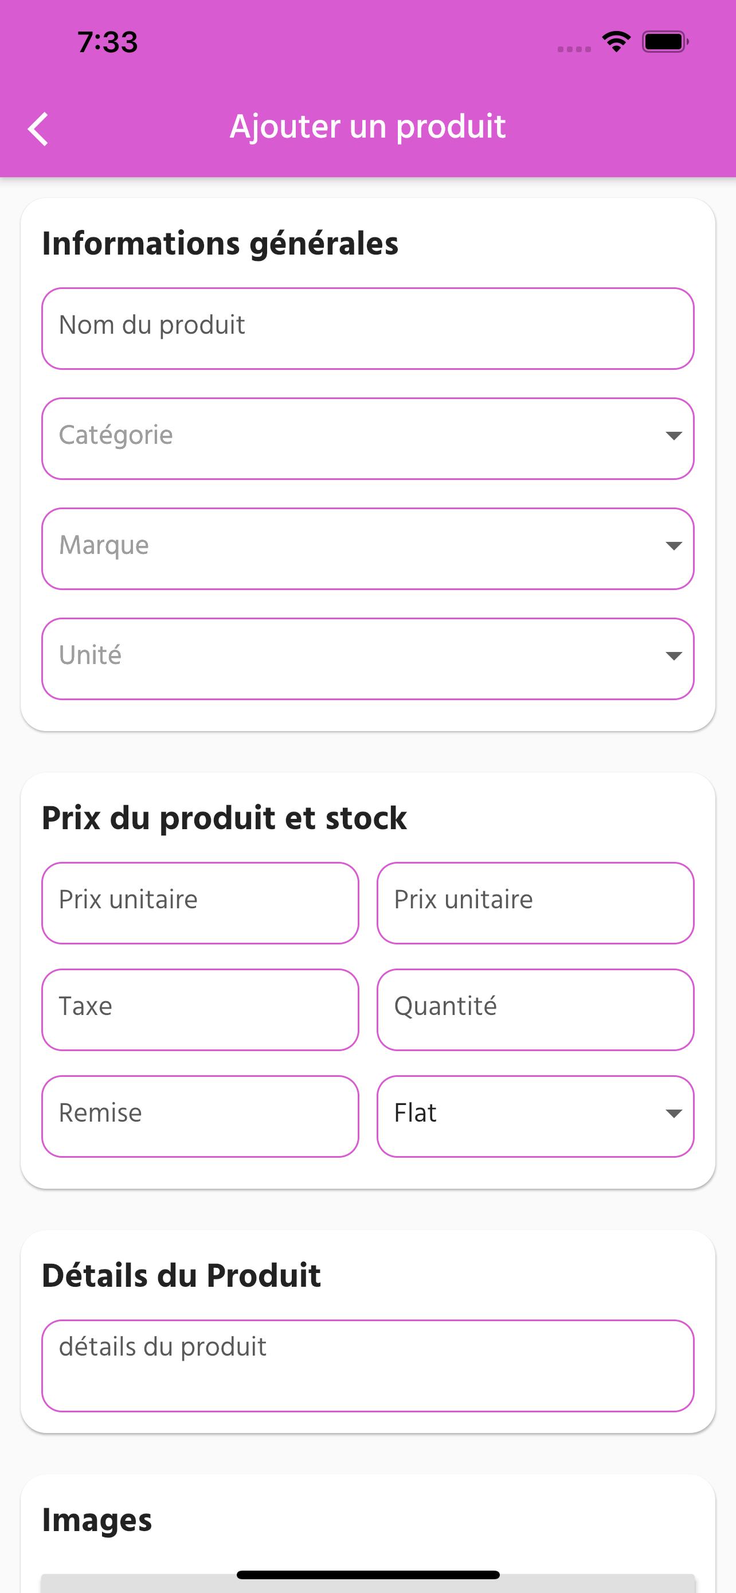
Task: Tap the Informations générales heading
Action: point(220,243)
